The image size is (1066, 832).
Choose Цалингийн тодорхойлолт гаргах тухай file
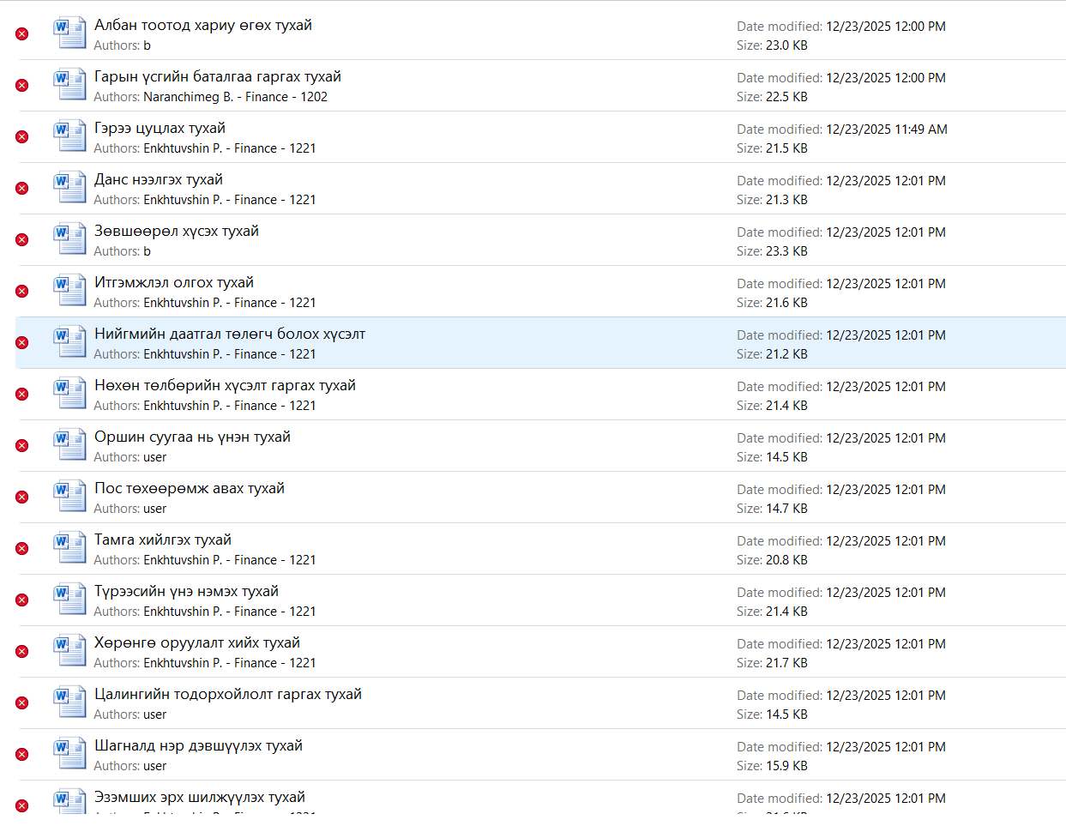pyautogui.click(x=228, y=695)
